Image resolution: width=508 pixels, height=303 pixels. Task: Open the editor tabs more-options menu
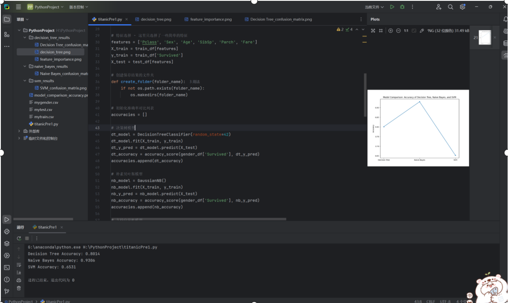pyautogui.click(x=361, y=19)
